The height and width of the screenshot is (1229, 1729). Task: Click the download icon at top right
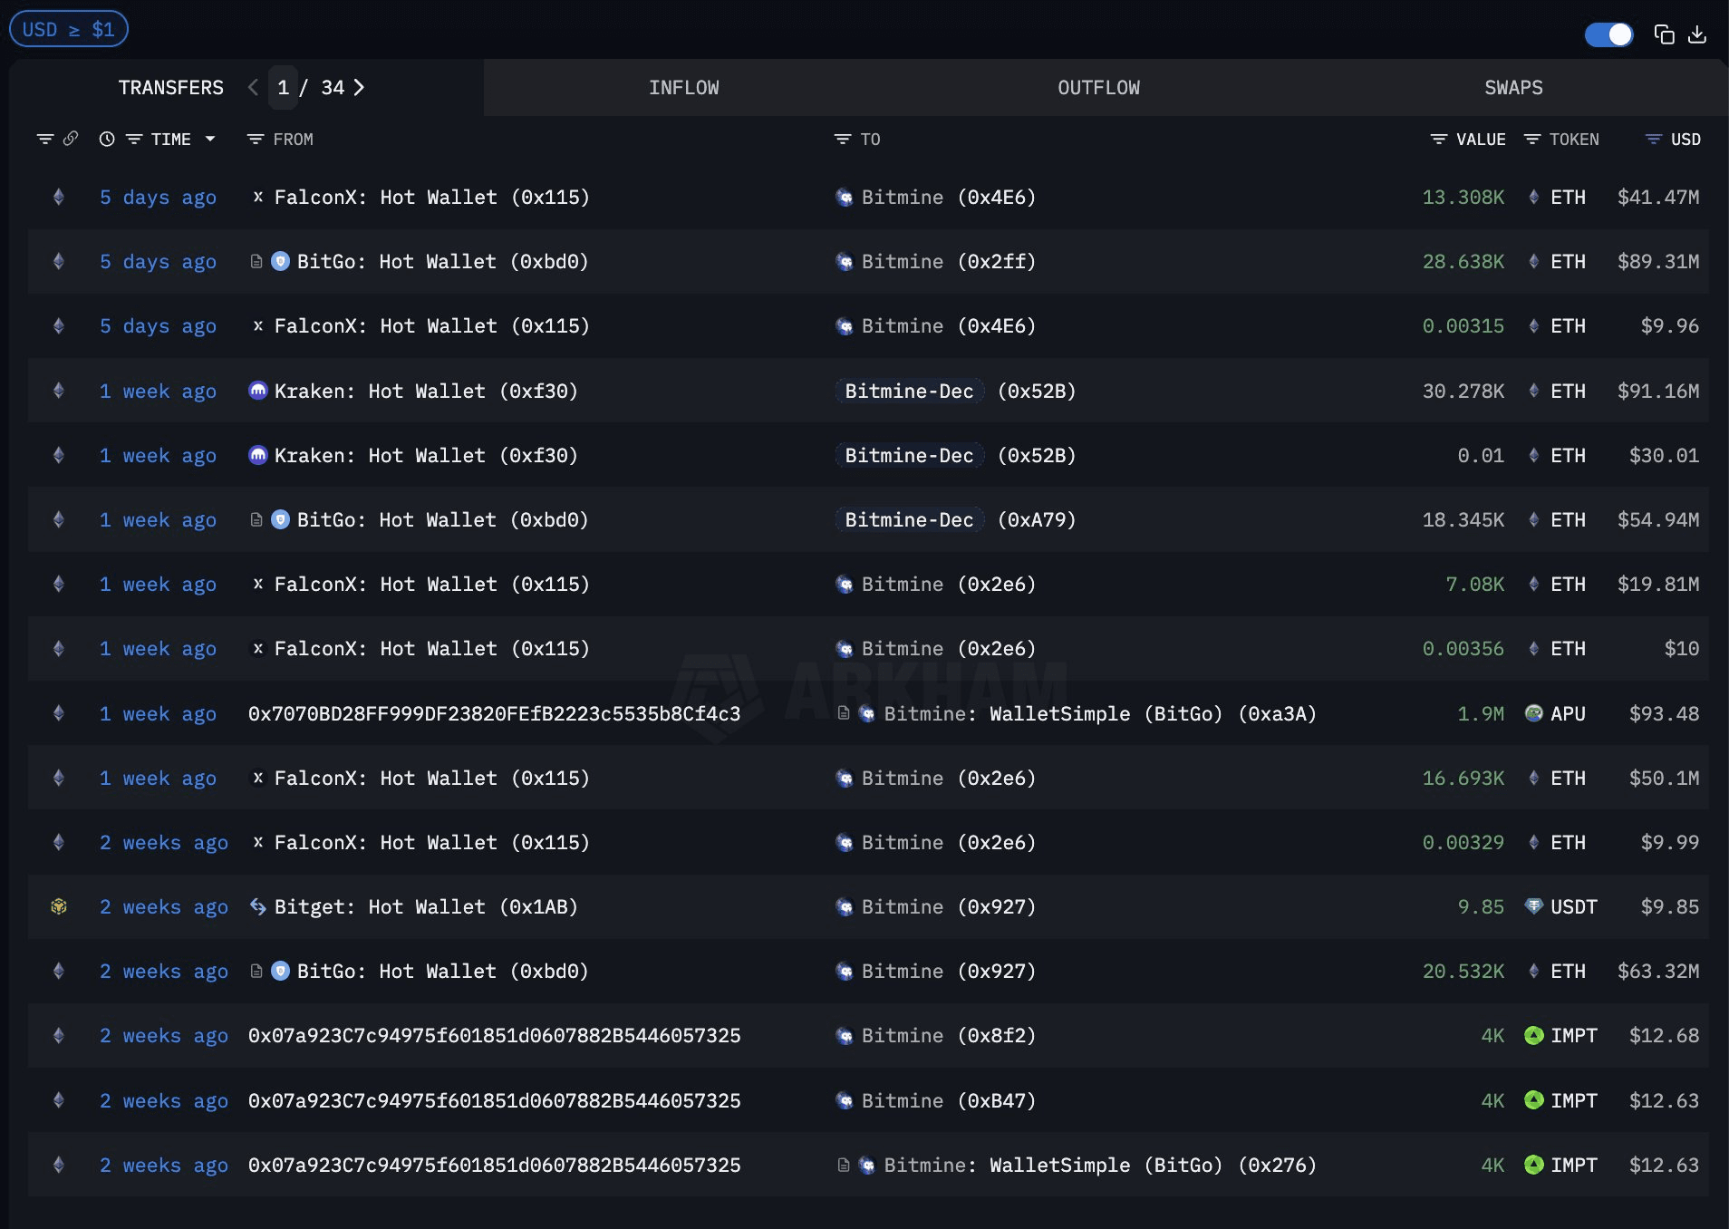(x=1697, y=34)
